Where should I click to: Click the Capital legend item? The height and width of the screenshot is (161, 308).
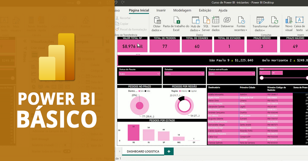(192, 91)
